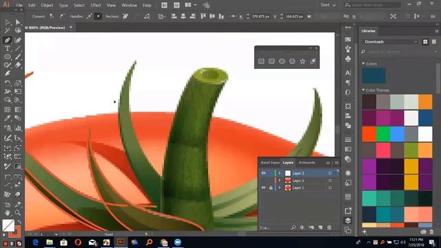Click the Fill color box in toolbox
This screenshot has width=441, height=248.
(x=8, y=225)
